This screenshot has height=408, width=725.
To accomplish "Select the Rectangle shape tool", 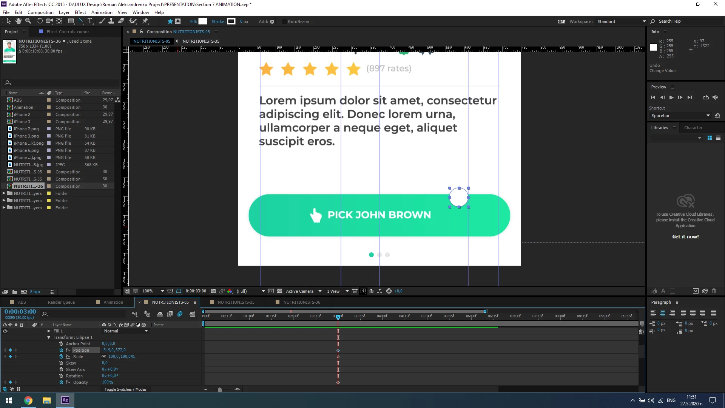I will pos(71,21).
